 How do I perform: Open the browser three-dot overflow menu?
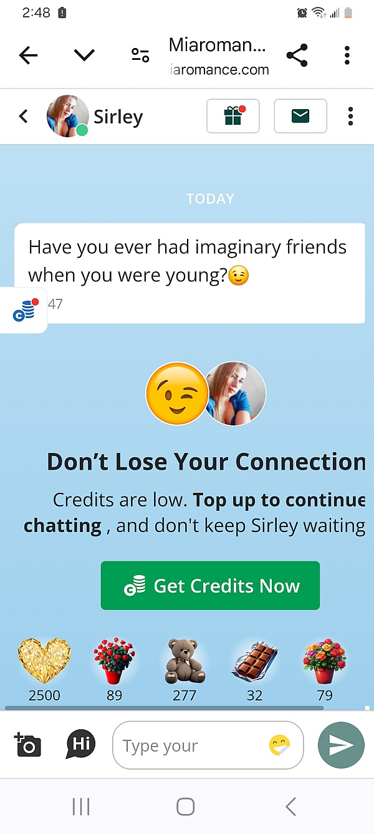(347, 56)
